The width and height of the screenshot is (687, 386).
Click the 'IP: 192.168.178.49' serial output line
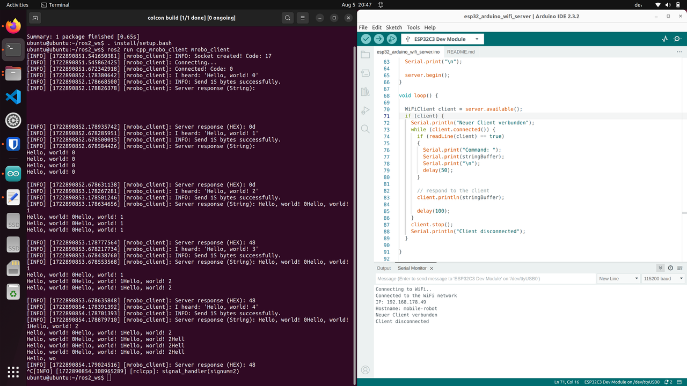400,302
